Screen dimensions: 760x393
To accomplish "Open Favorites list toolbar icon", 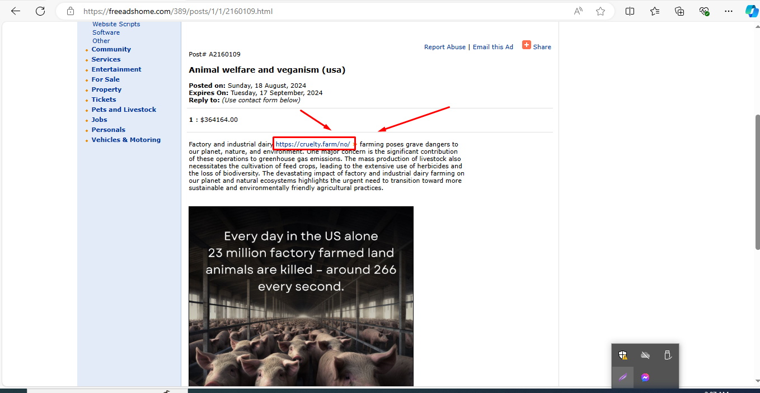I will click(x=655, y=11).
